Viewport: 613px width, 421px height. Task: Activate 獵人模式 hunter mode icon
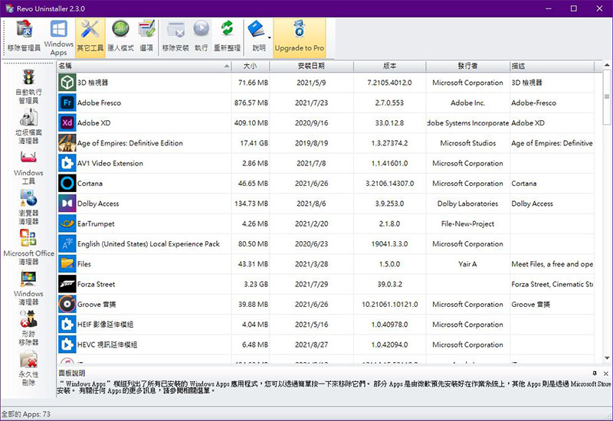[120, 37]
